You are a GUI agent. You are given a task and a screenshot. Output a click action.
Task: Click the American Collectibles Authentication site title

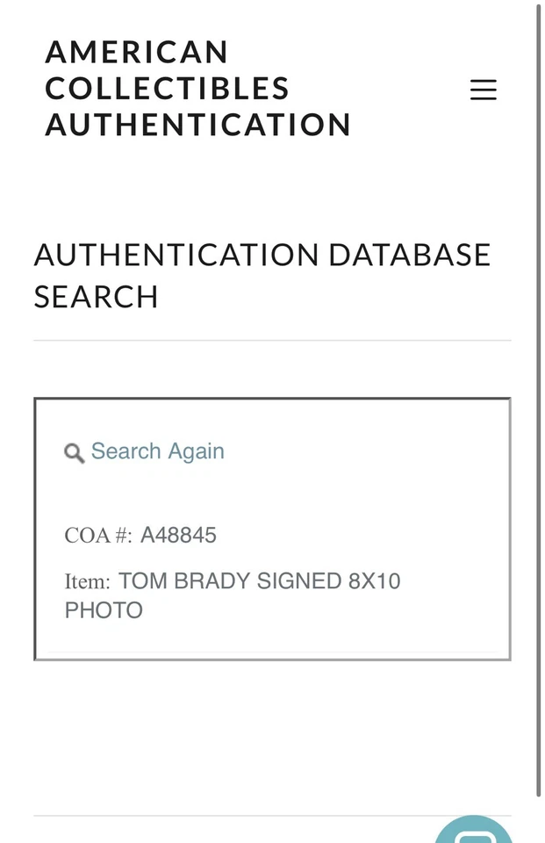(x=197, y=88)
